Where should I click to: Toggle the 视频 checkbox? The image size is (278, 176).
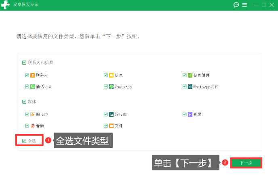coord(184,115)
